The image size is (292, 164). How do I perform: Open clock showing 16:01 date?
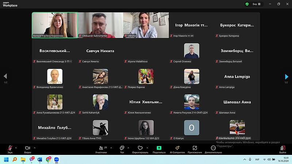(x=284, y=159)
